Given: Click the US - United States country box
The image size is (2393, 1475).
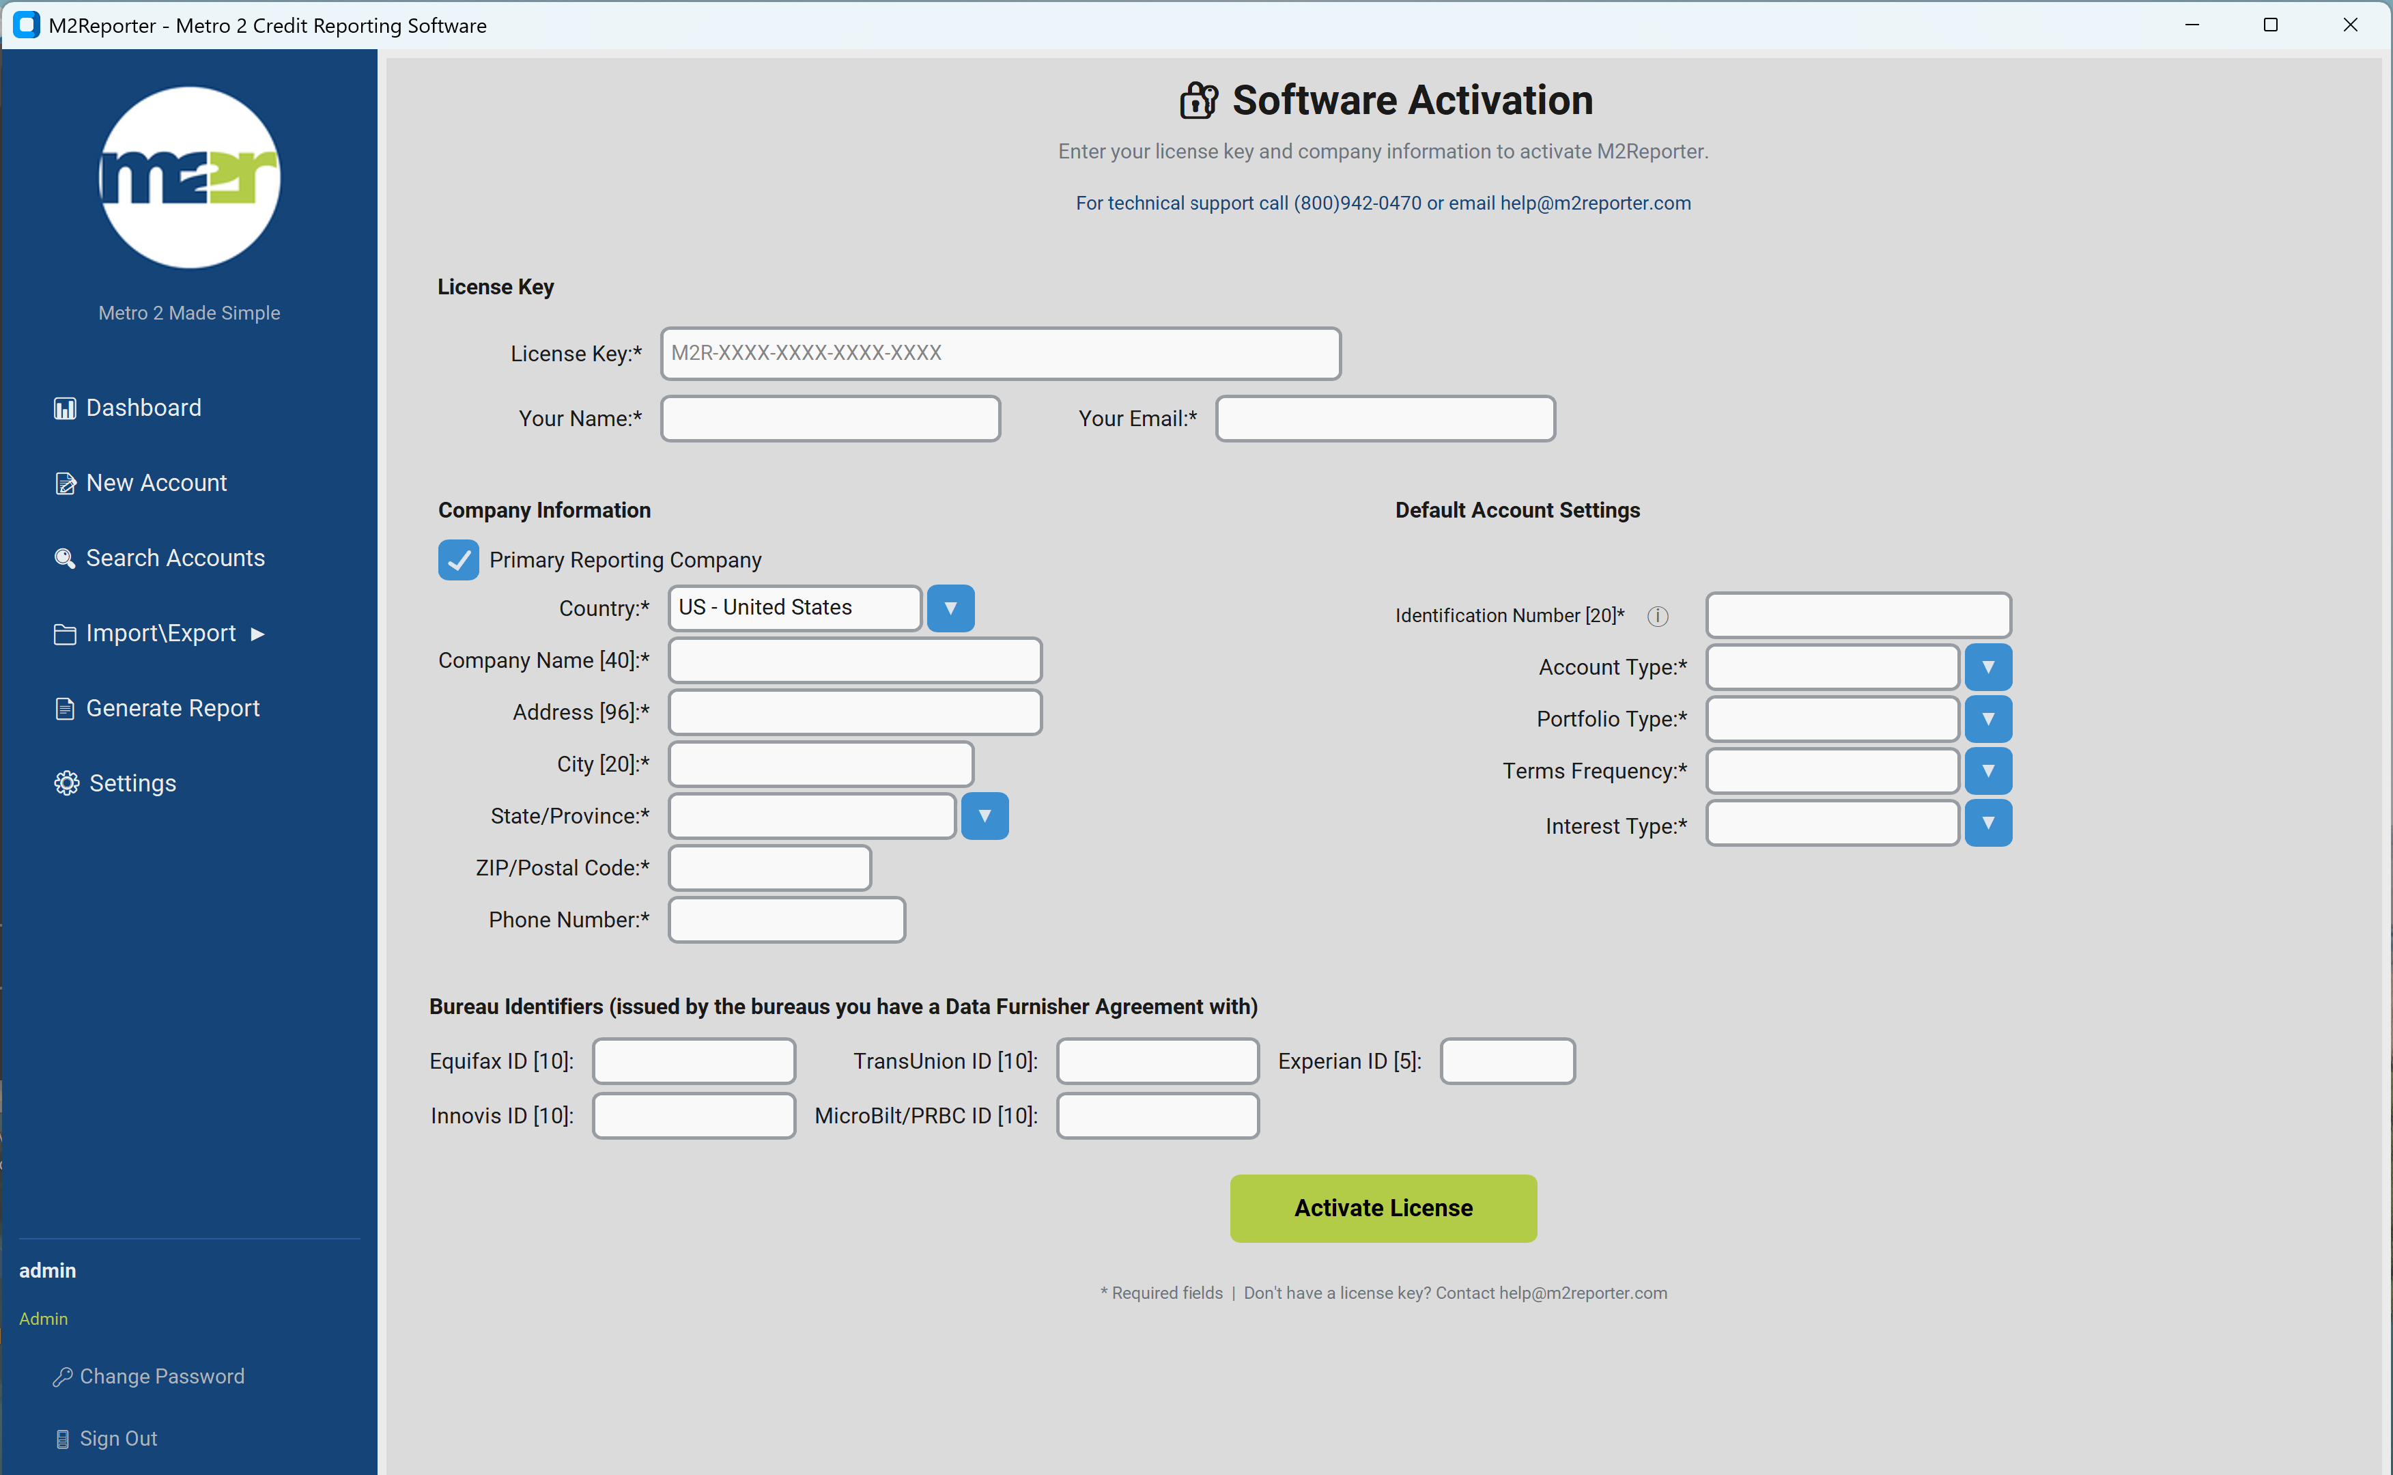Looking at the screenshot, I should coord(795,608).
